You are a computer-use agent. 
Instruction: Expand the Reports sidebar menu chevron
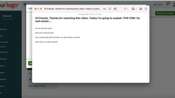18,86
